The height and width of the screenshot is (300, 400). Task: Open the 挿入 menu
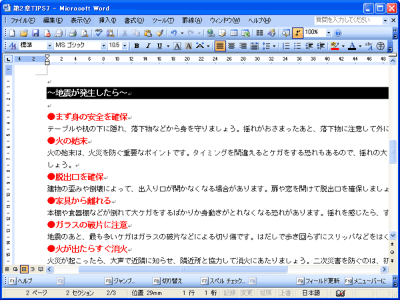(107, 21)
